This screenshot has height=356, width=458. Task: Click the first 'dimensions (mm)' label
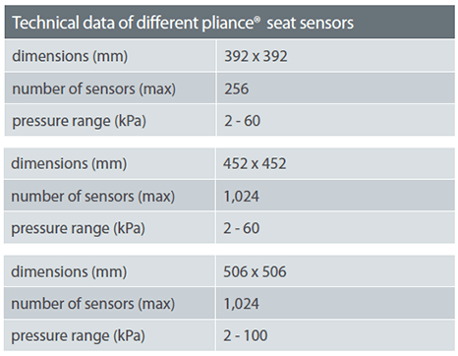click(x=70, y=56)
